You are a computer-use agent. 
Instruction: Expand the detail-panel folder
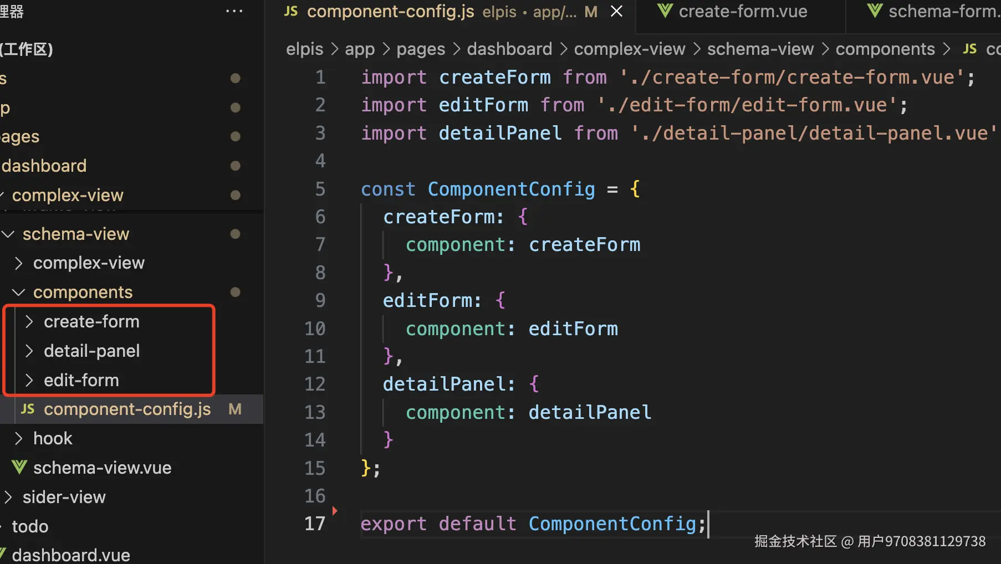[x=29, y=351]
